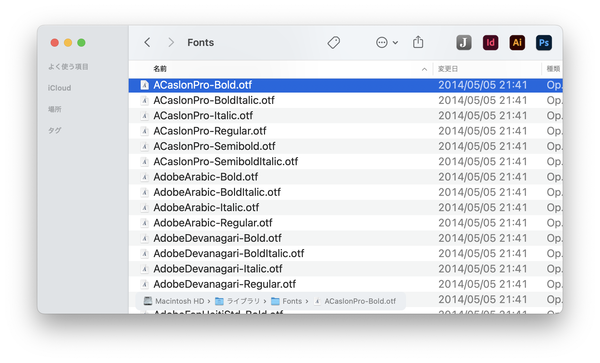Open the J app toolbar icon
The height and width of the screenshot is (363, 600).
(x=464, y=43)
